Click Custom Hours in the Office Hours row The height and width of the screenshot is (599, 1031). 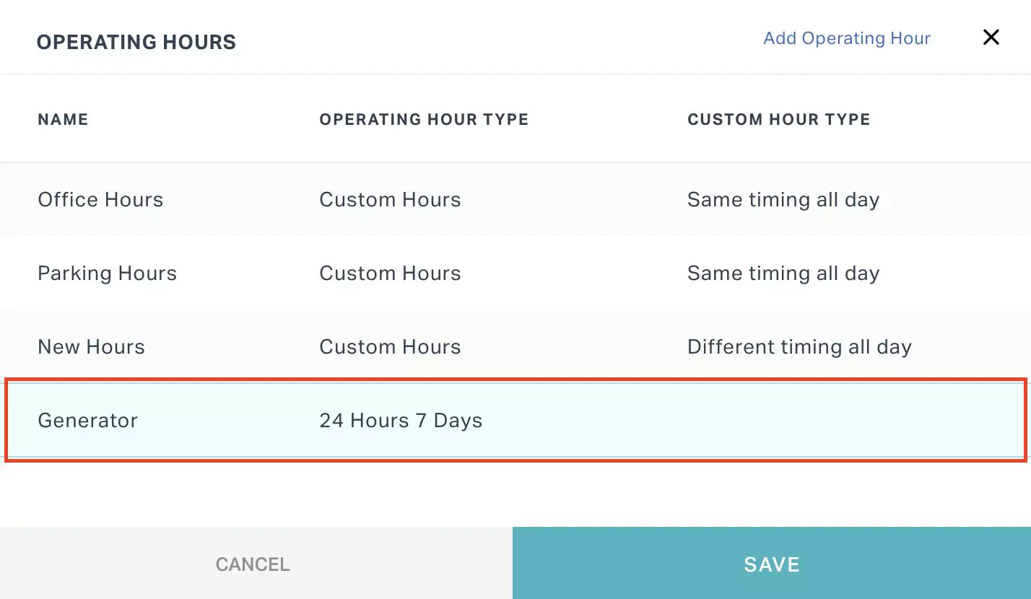coord(390,200)
